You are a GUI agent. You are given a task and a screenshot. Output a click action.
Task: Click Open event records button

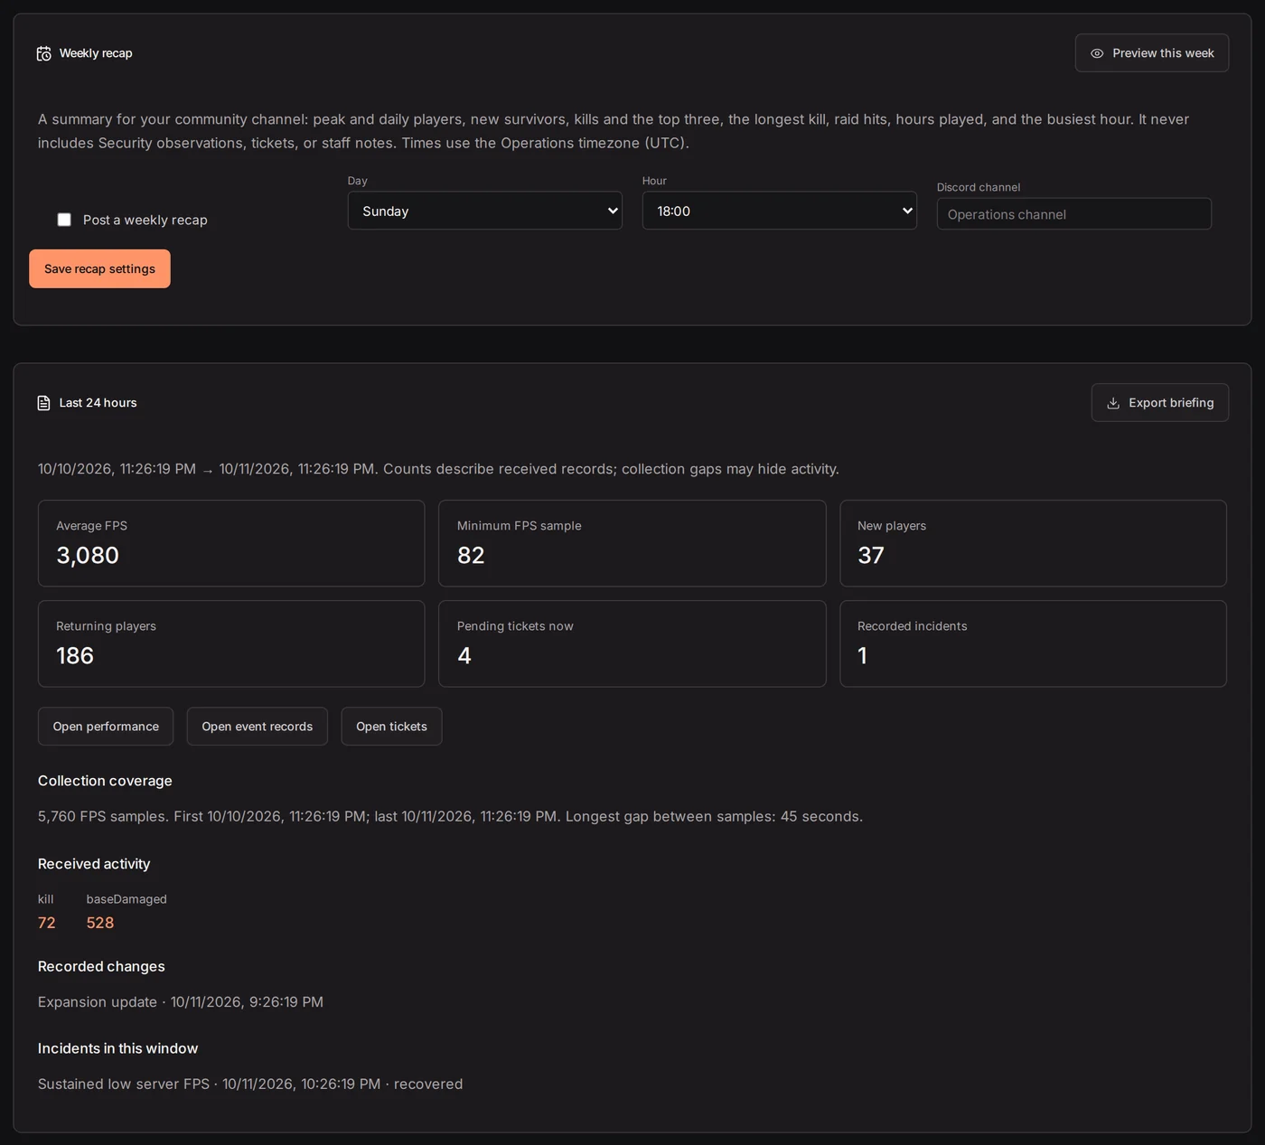click(258, 727)
